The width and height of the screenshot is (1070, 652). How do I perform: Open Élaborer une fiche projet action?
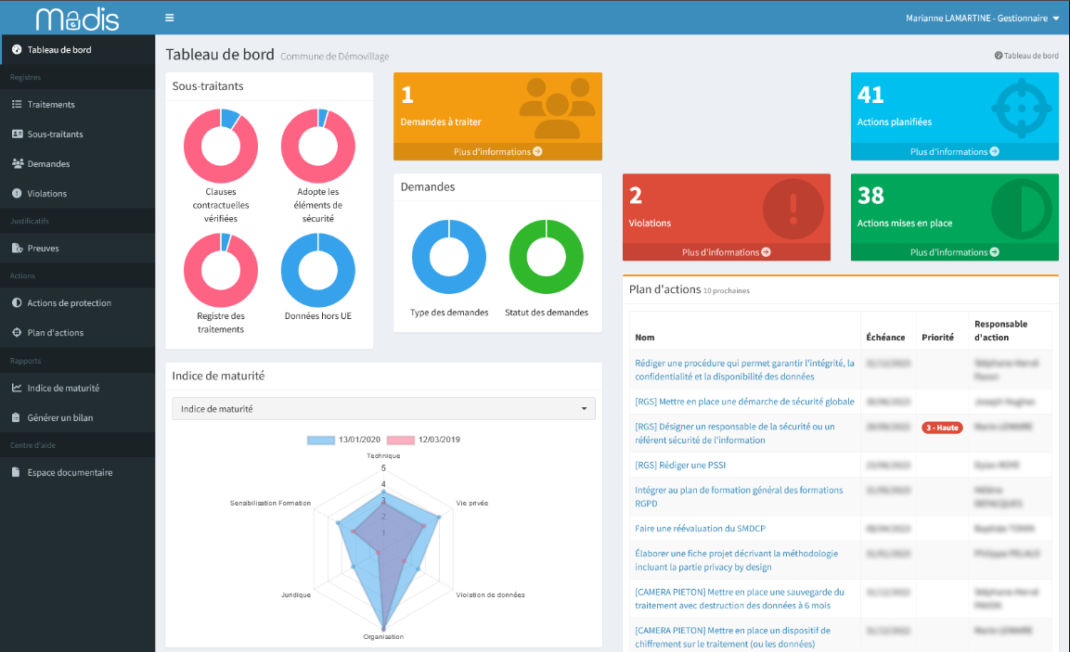[736, 560]
